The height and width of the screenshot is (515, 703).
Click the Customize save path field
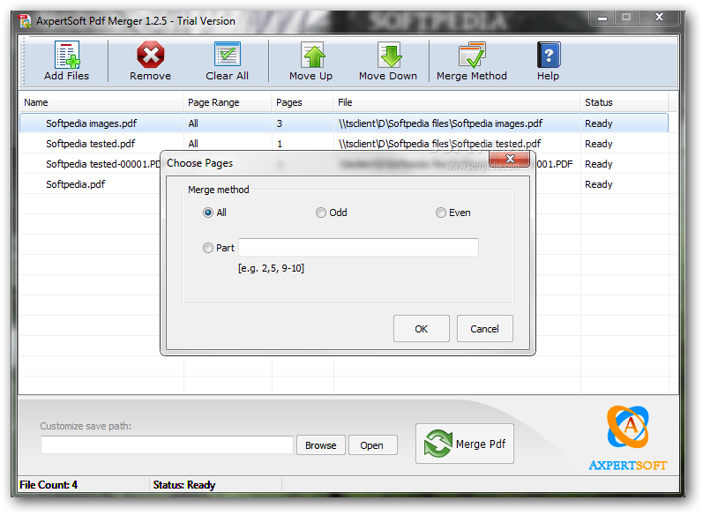(167, 444)
